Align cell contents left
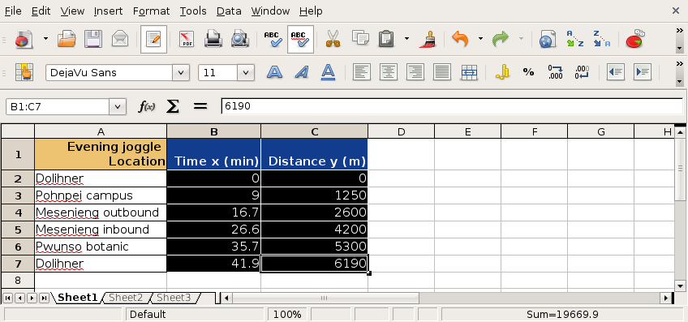 click(x=362, y=72)
